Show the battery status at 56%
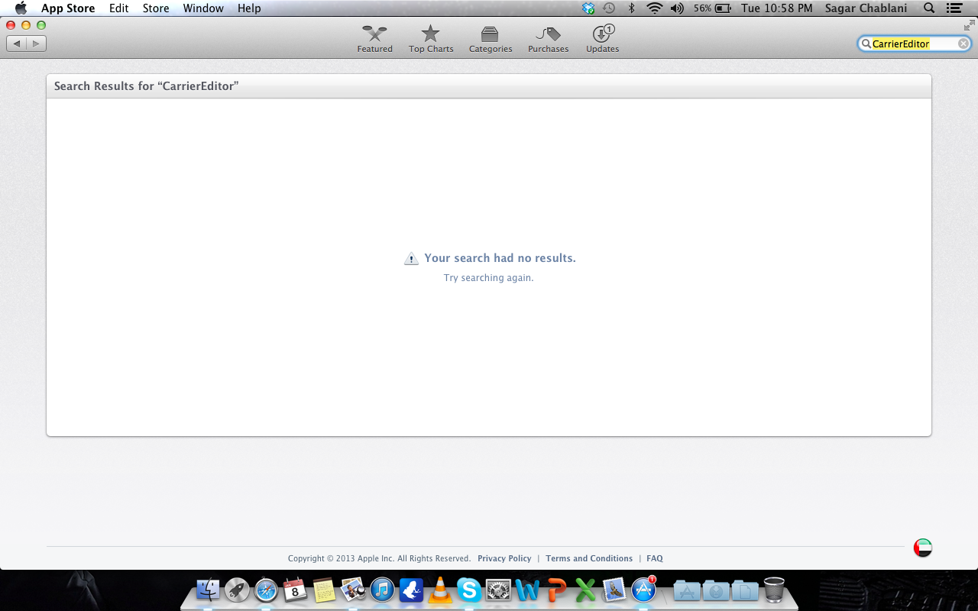Screen dimensions: 978x611 pyautogui.click(x=712, y=8)
